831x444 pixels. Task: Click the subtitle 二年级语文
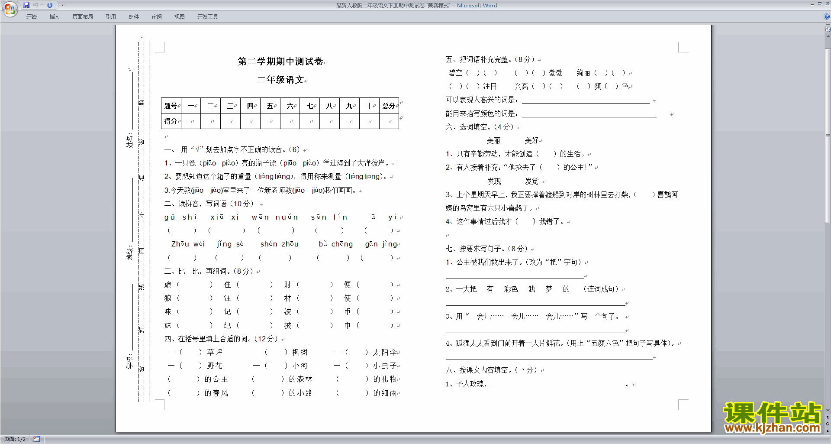(281, 80)
